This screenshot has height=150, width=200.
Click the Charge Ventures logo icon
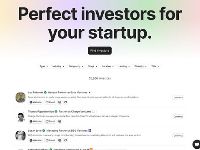click(93, 111)
